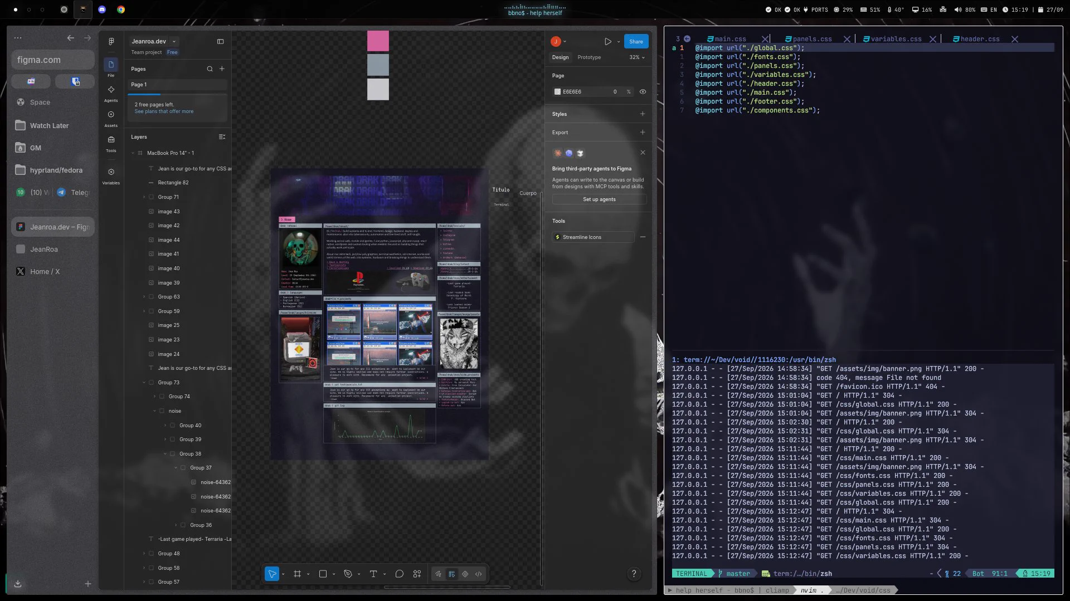Open help question mark button
This screenshot has height=601, width=1070.
click(634, 574)
